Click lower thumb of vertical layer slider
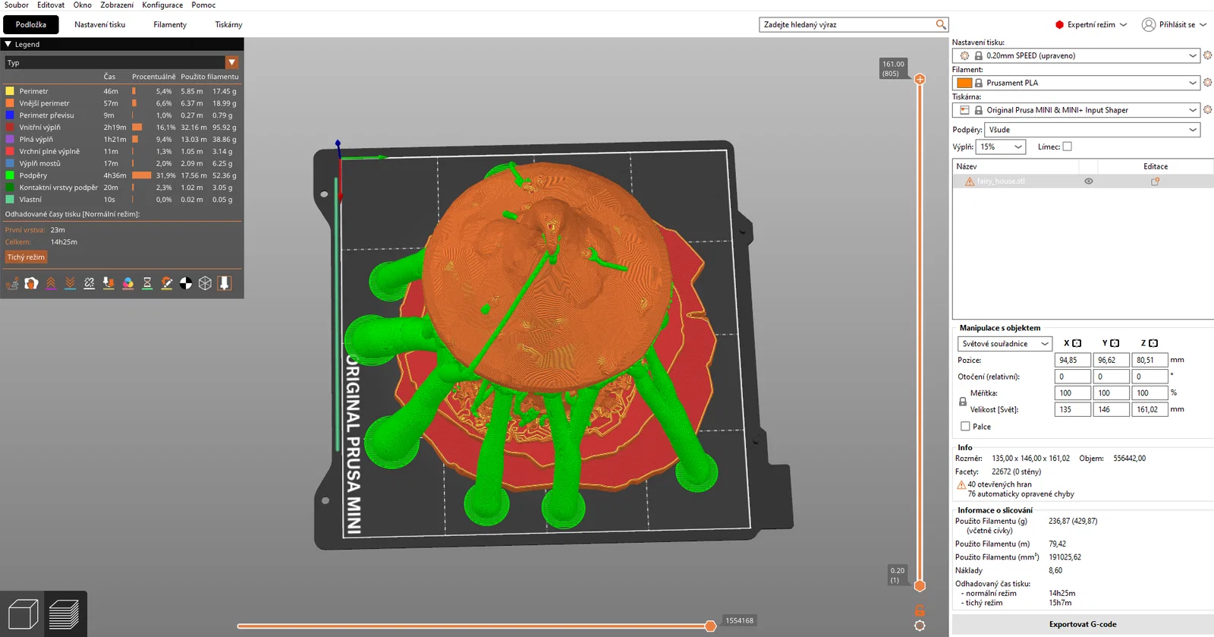The height and width of the screenshot is (637, 1214). point(920,585)
